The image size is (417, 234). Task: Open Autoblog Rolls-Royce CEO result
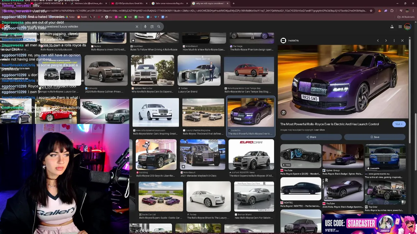[156, 158]
